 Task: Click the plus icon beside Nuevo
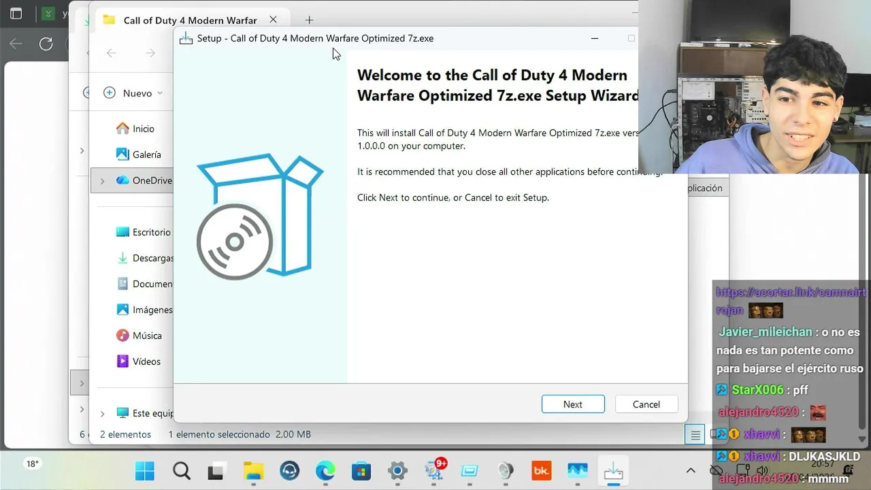tap(110, 93)
